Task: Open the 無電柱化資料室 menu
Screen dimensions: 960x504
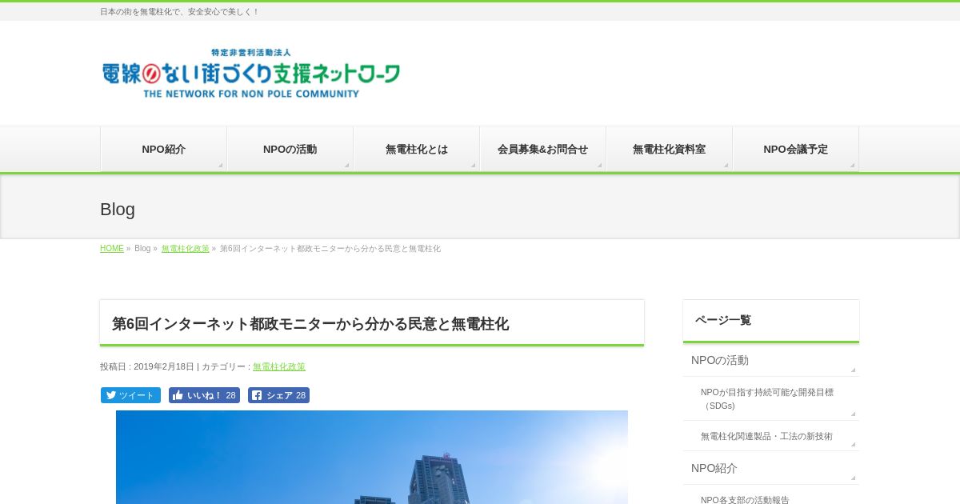Action: pos(670,149)
